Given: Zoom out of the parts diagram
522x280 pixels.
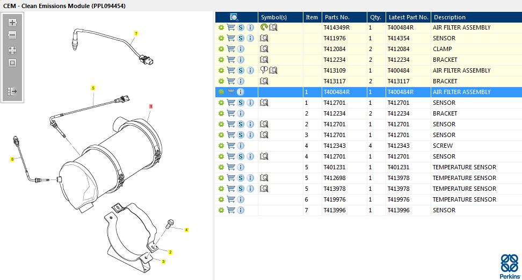Looking at the screenshot, I should click(12, 35).
